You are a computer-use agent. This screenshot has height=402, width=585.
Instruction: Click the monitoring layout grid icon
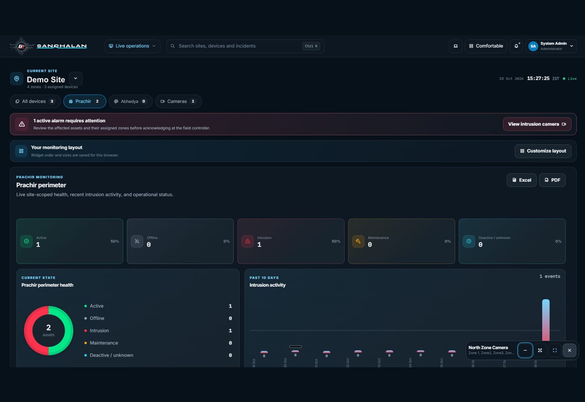click(x=21, y=151)
